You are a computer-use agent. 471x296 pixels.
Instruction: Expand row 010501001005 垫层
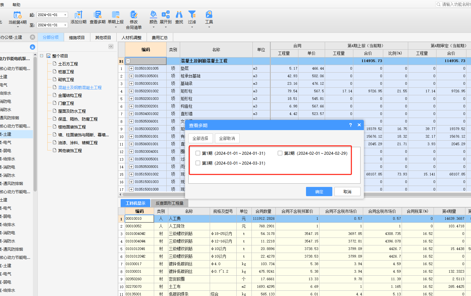[131, 68]
